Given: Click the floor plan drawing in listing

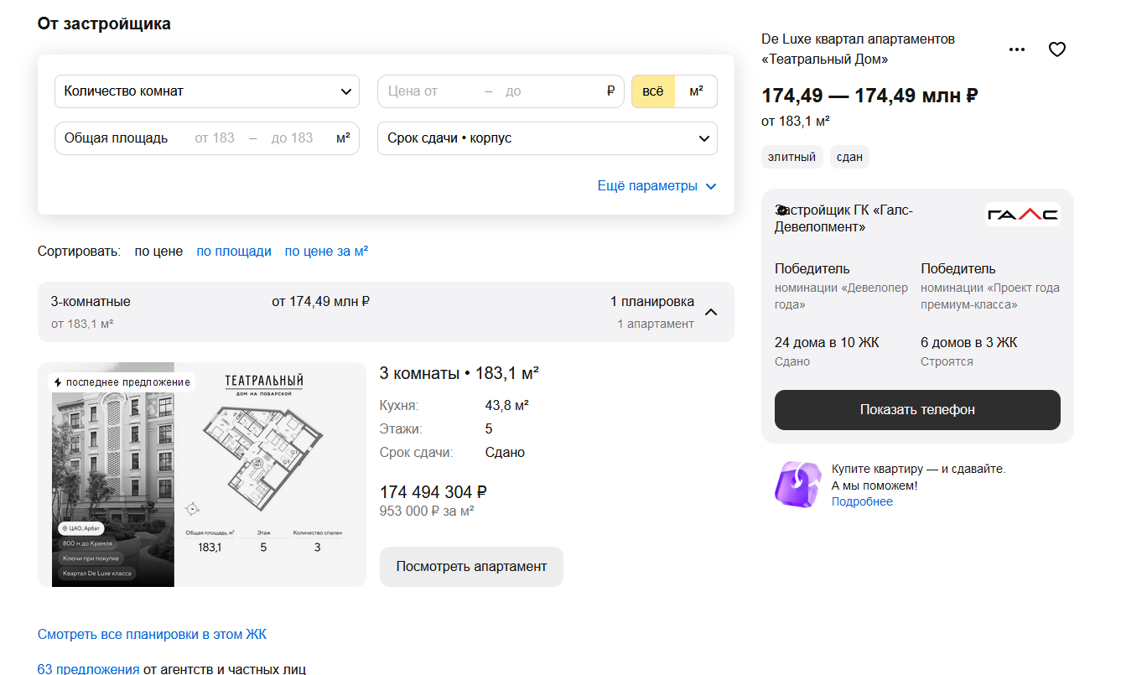Looking at the screenshot, I should [260, 453].
